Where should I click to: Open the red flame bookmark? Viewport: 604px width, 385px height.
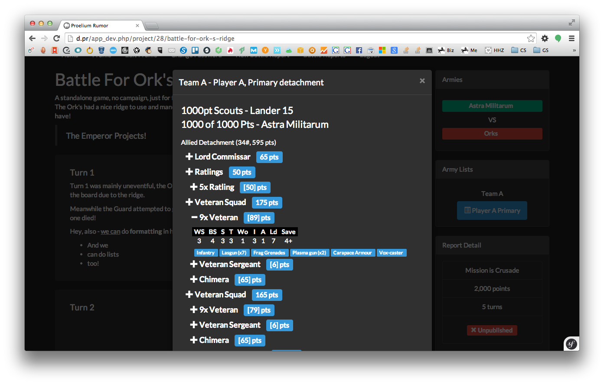point(230,50)
